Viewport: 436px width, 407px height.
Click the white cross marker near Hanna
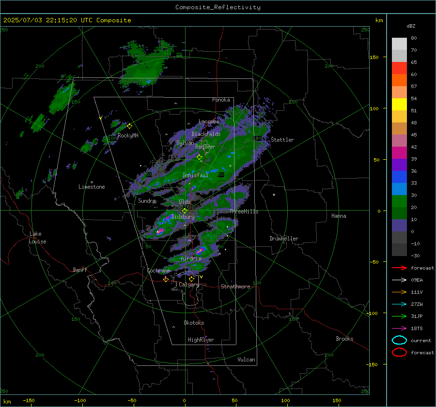click(x=274, y=195)
